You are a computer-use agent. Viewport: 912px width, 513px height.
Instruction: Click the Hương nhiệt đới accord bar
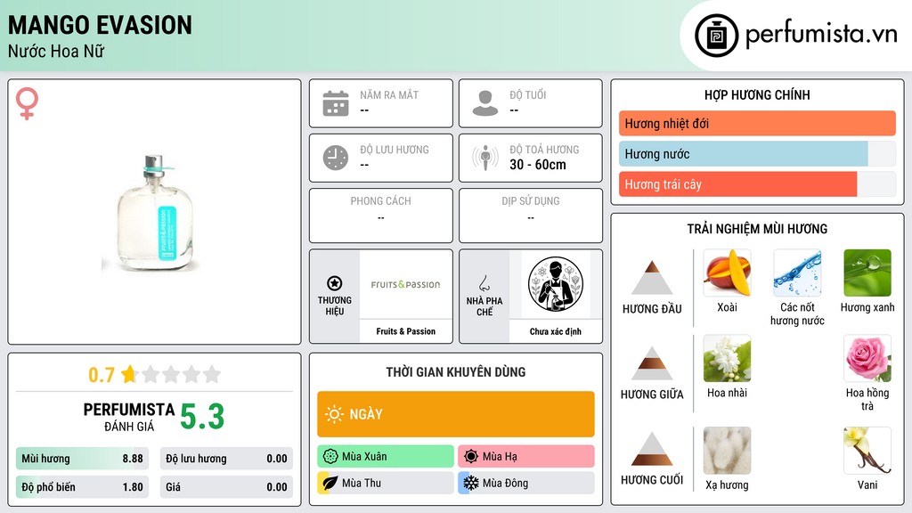coord(757,123)
